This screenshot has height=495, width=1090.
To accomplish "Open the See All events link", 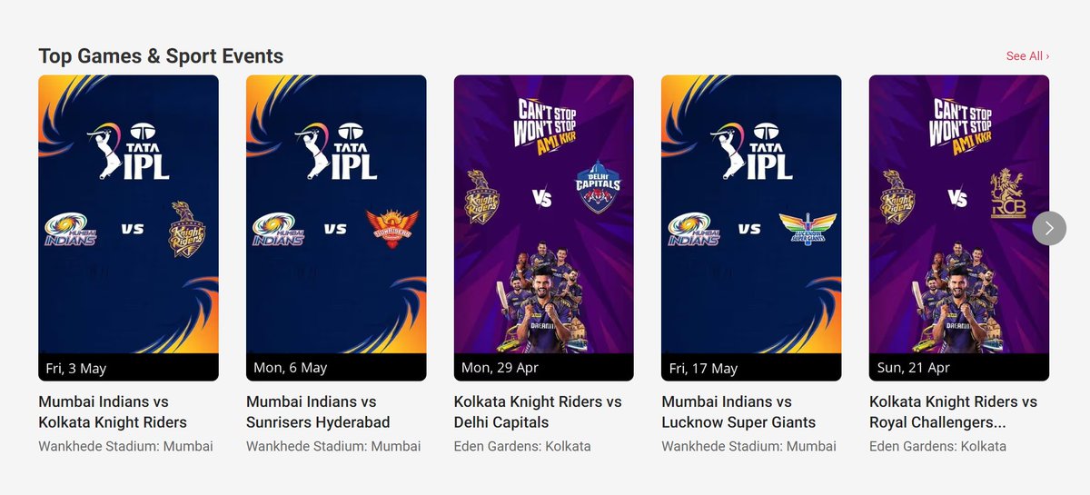I will (x=1027, y=56).
